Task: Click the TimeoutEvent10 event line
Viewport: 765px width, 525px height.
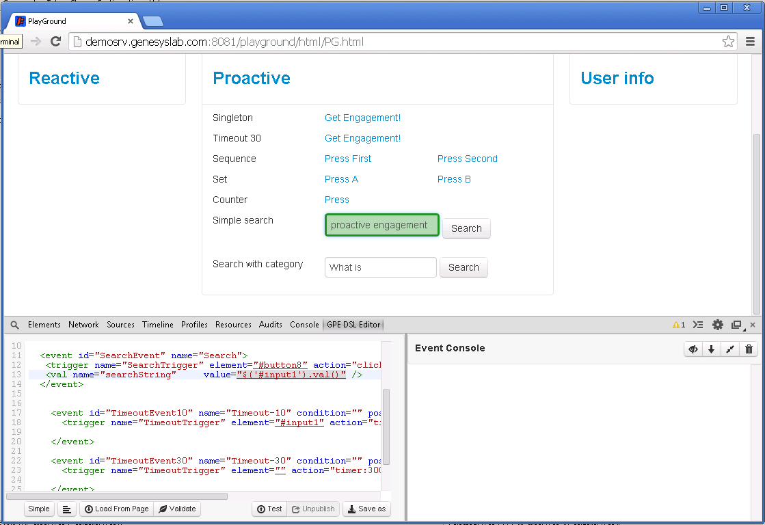Action: tap(215, 413)
